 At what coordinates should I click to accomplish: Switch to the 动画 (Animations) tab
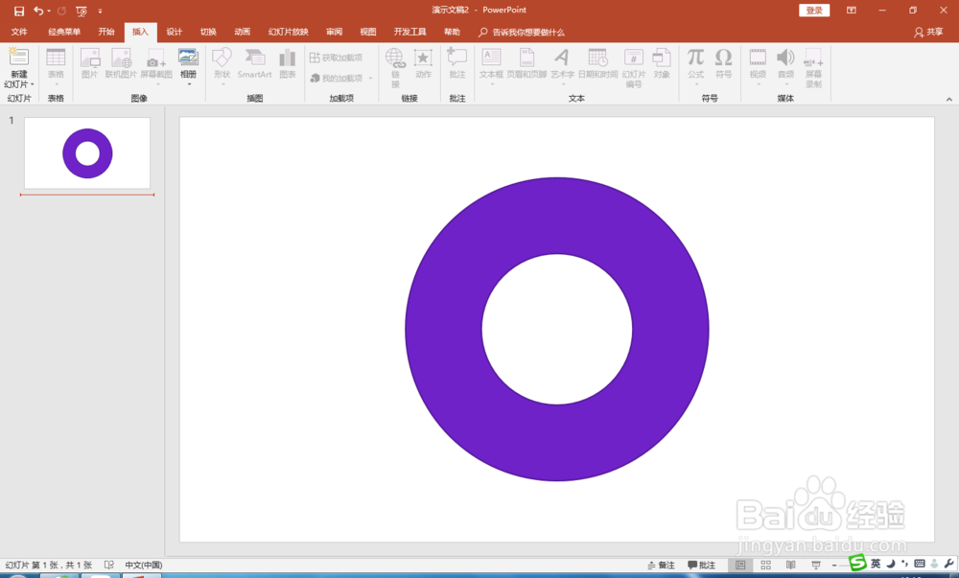click(x=243, y=32)
